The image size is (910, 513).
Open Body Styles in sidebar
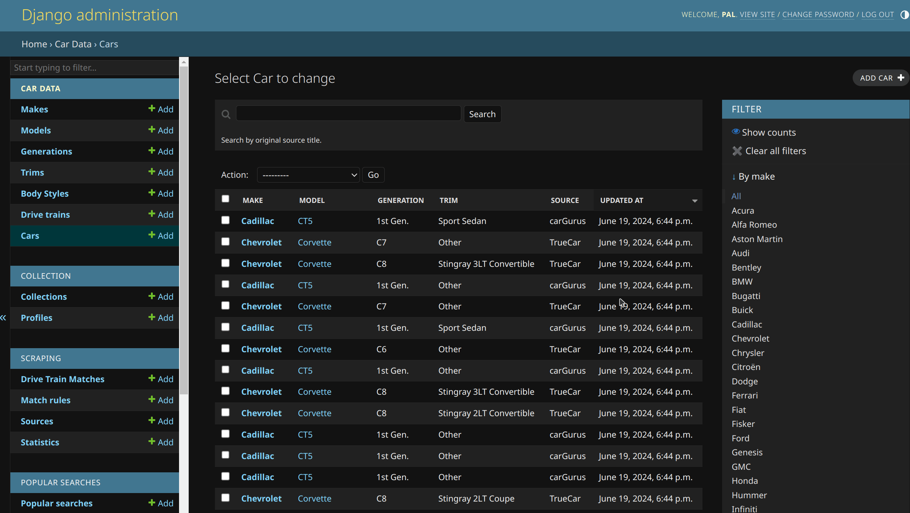(x=45, y=194)
